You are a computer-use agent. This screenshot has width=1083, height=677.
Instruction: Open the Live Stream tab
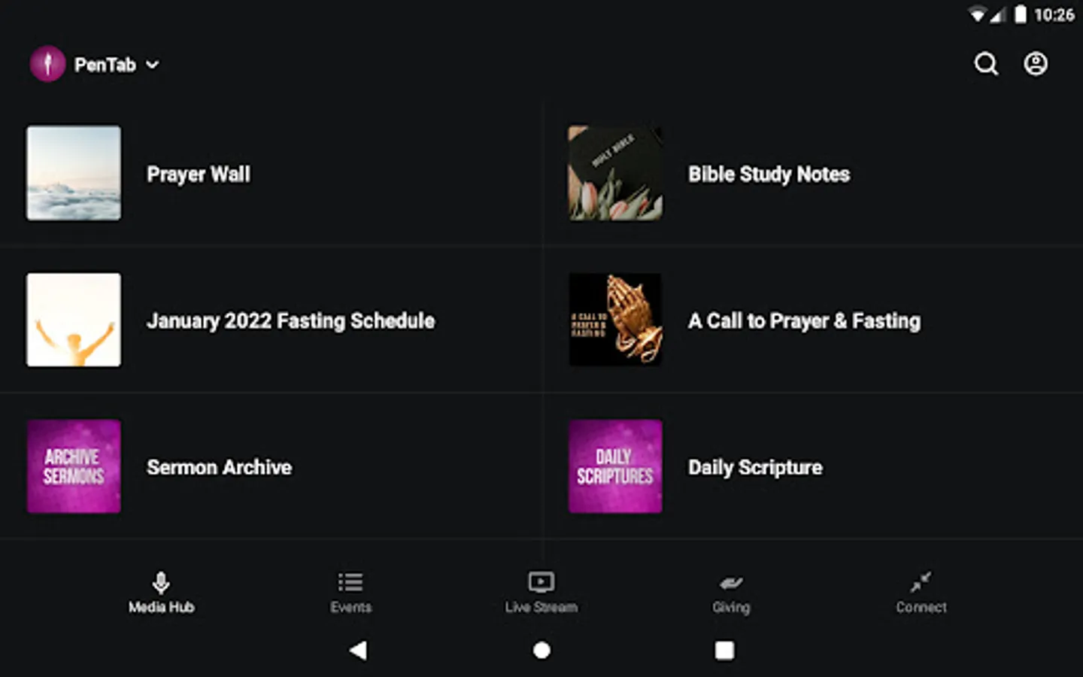click(x=541, y=593)
